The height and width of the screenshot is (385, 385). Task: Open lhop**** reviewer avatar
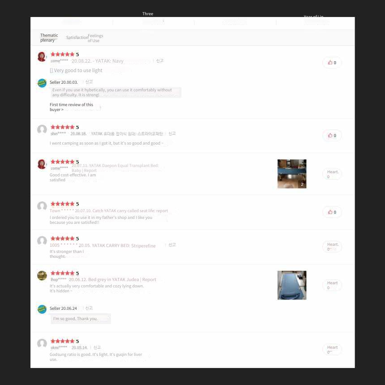pos(42,275)
